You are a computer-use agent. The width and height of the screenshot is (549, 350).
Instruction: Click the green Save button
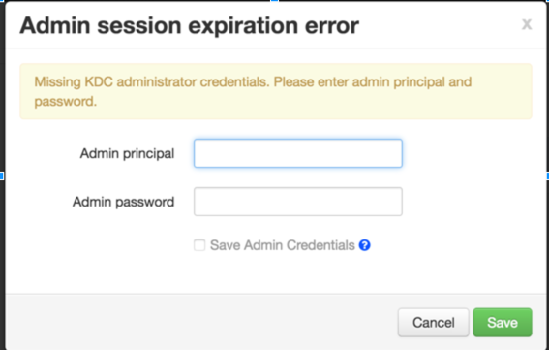503,322
